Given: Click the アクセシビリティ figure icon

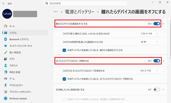Looking at the screenshot, I should click(x=6, y=85).
